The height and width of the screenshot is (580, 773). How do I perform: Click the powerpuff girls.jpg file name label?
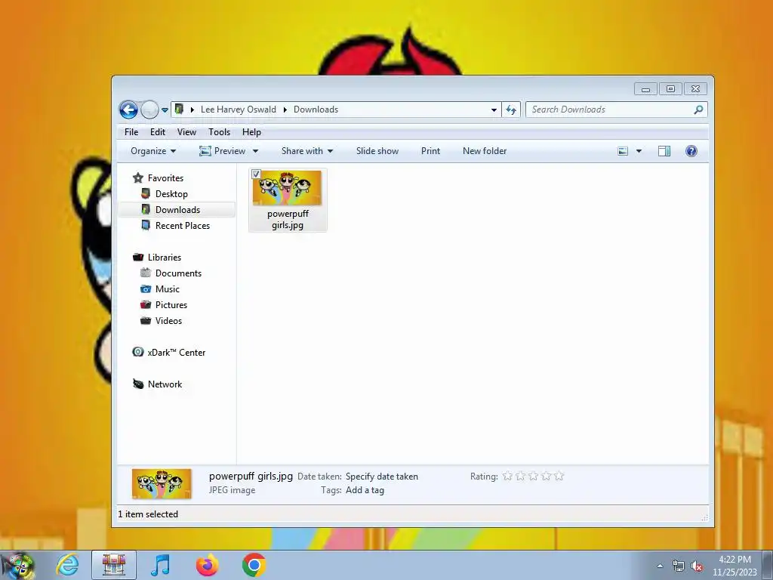tap(288, 220)
